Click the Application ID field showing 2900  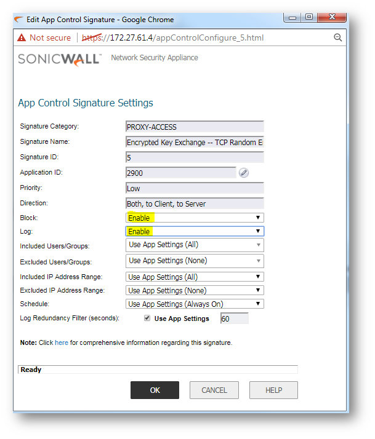click(x=181, y=173)
